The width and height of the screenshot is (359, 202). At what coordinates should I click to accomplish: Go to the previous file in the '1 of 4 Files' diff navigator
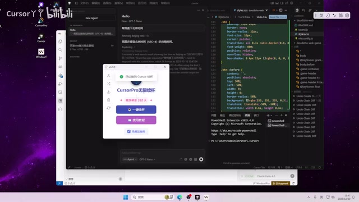point(236,17)
